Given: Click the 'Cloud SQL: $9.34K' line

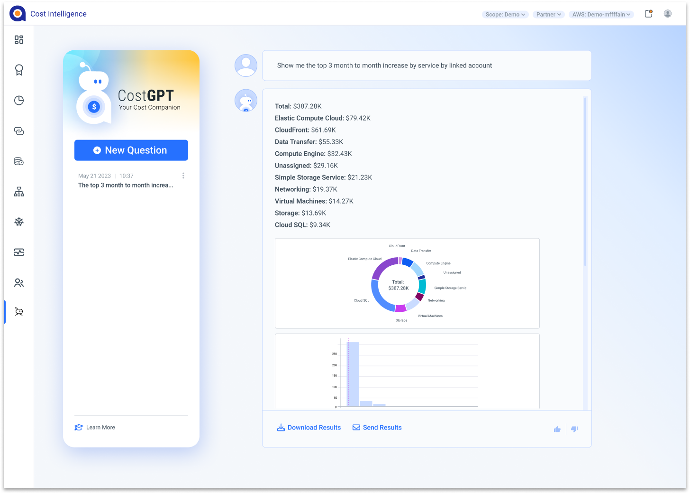Looking at the screenshot, I should click(302, 225).
